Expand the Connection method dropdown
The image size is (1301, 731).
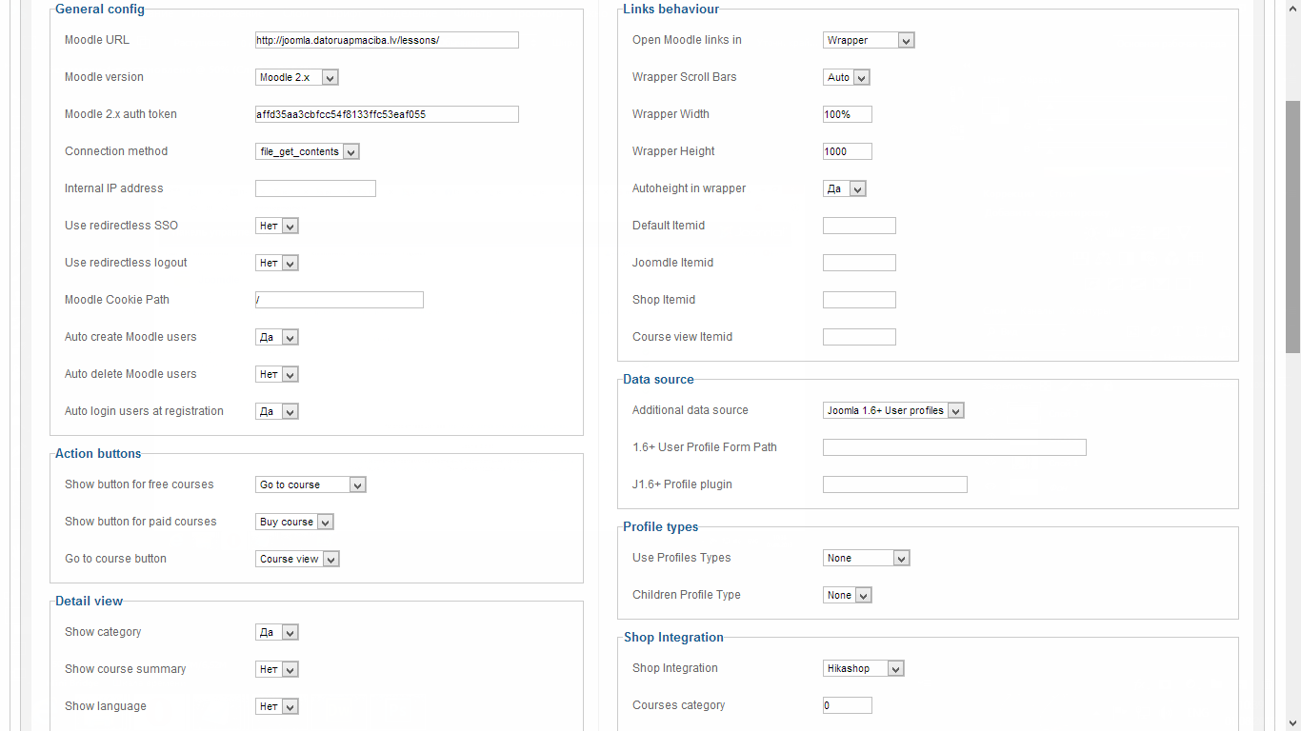click(x=307, y=152)
